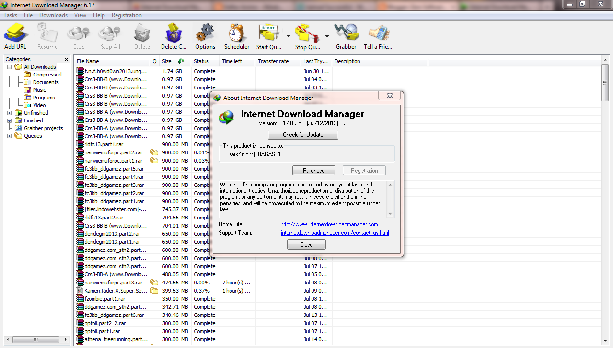Select the Compressed category
The width and height of the screenshot is (613, 348).
47,75
